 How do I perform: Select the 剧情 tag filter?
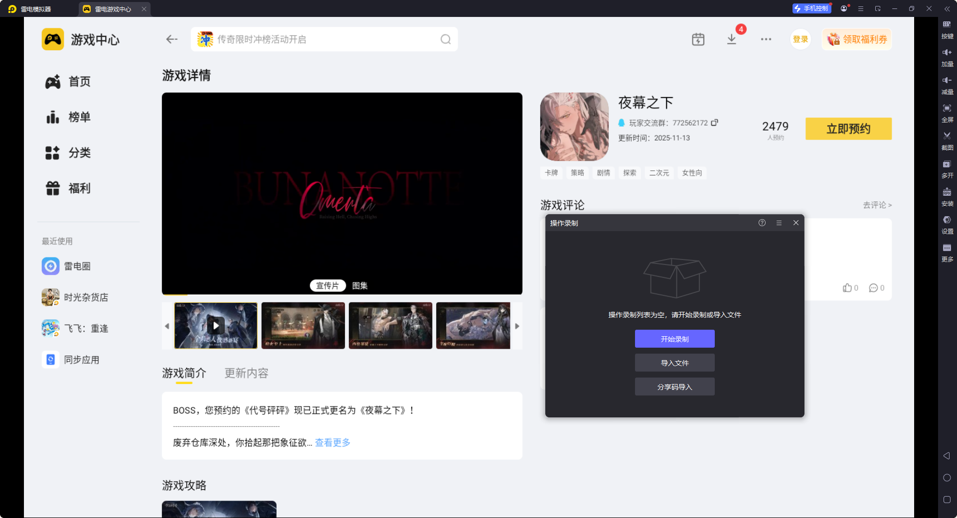[603, 173]
